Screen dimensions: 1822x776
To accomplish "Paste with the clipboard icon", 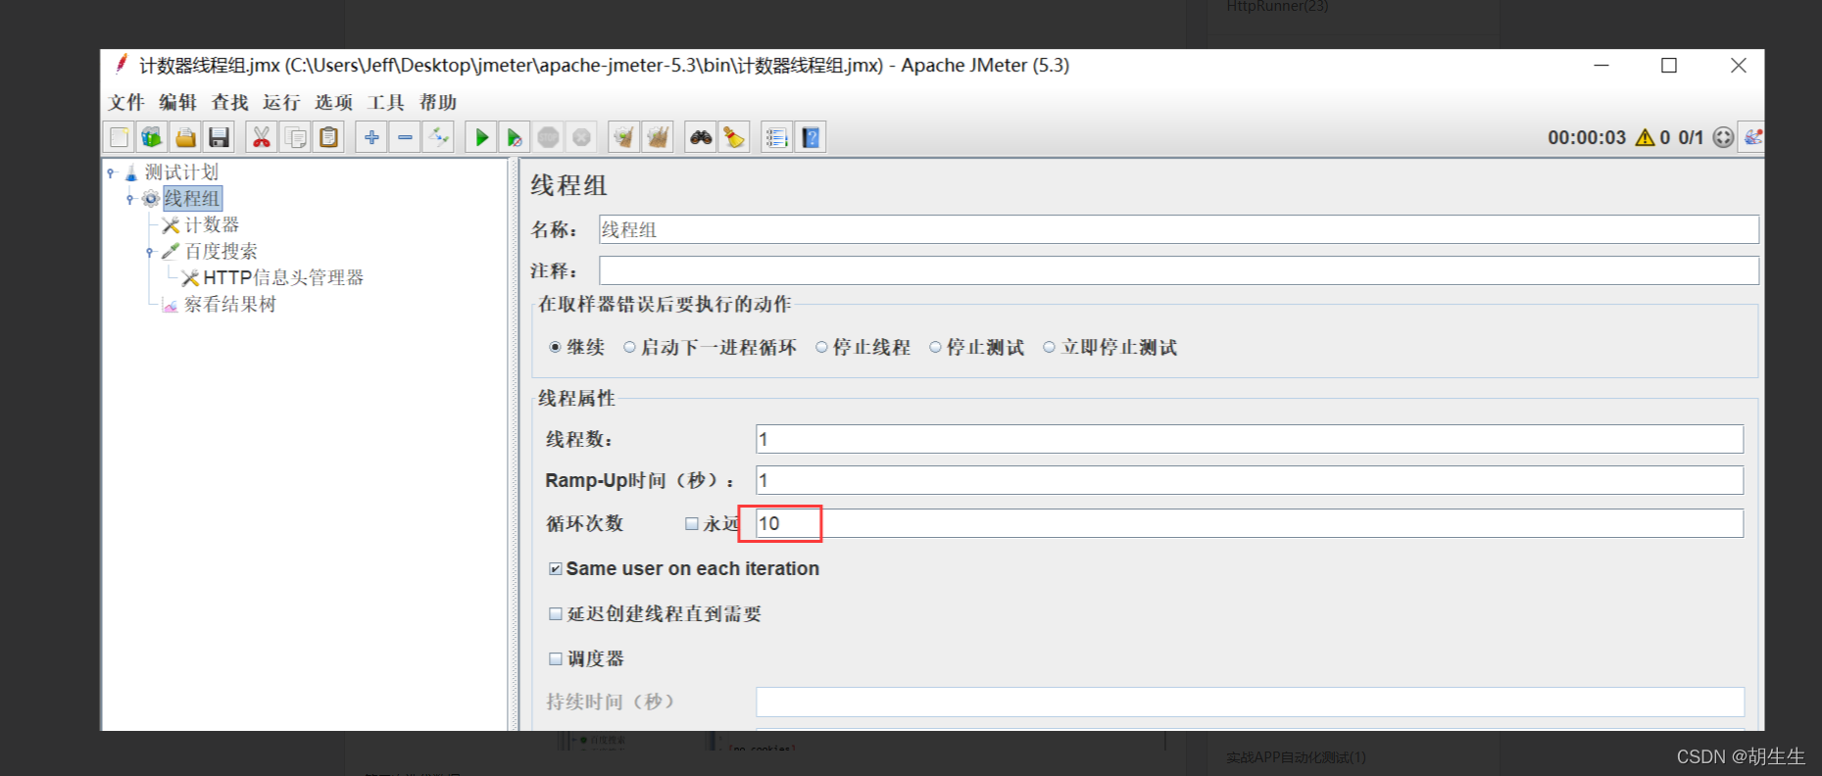I will (328, 137).
